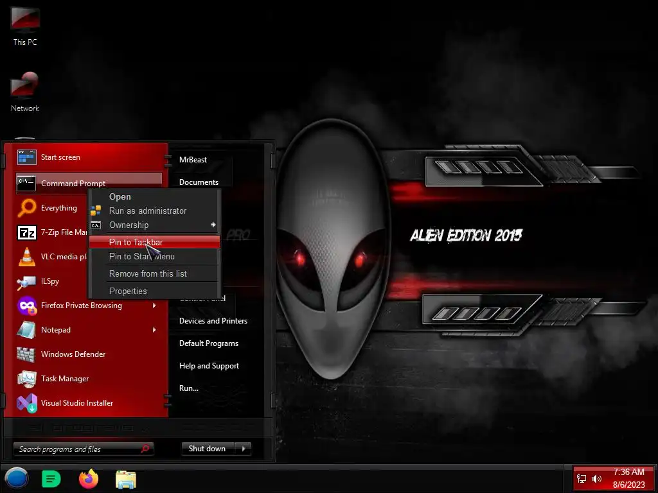
Task: Select Pin to Taskbar
Action: coord(154,242)
